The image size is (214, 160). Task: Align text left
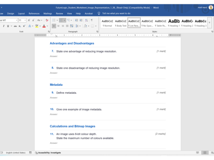pos(54,26)
